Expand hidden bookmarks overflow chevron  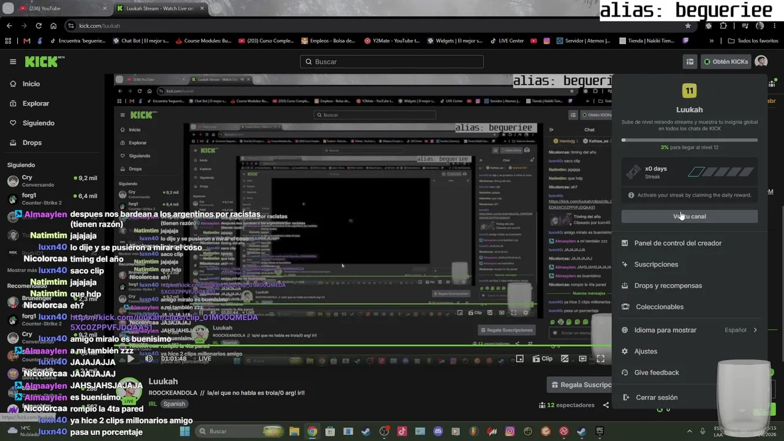(711, 41)
